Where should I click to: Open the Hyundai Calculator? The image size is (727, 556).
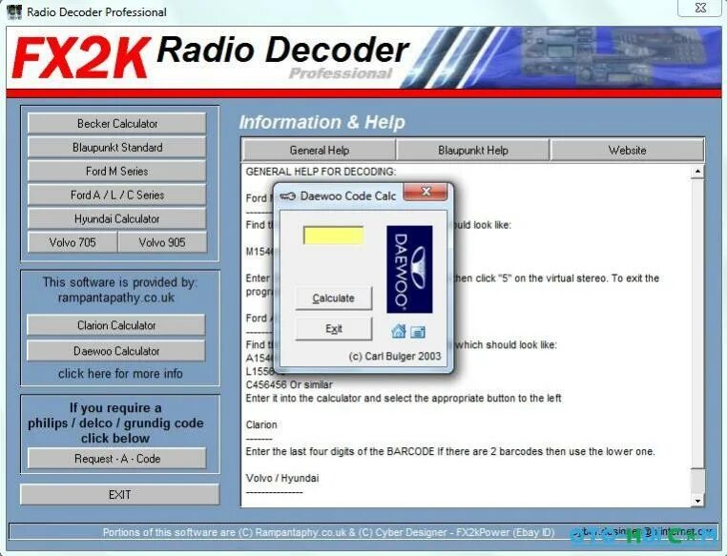pyautogui.click(x=116, y=218)
